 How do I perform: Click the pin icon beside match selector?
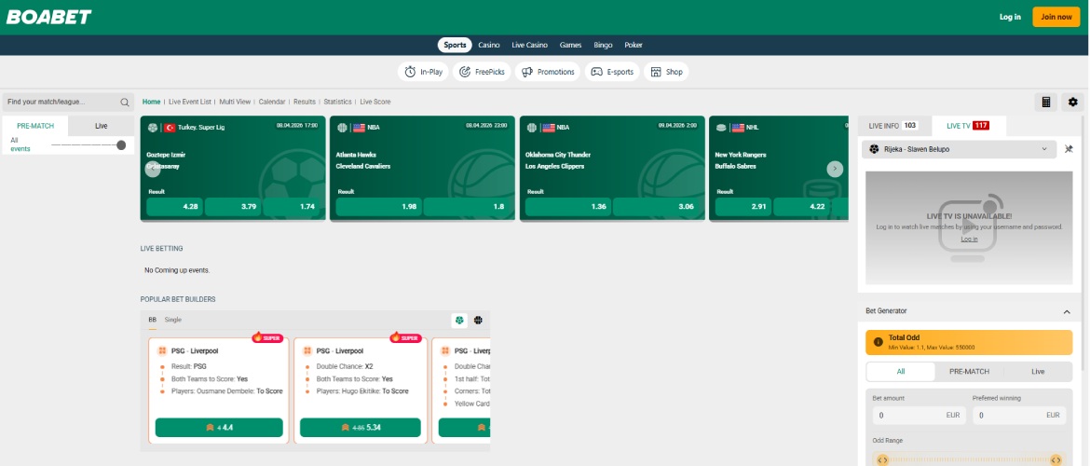[x=1070, y=149]
